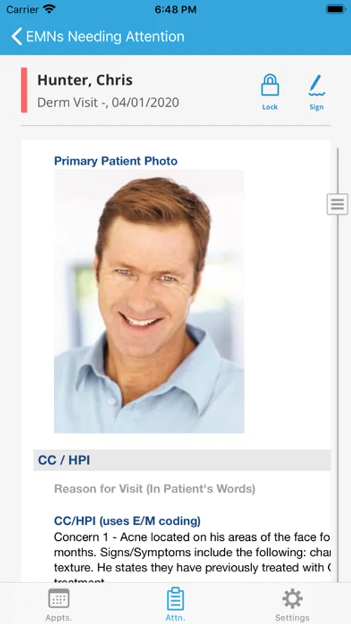Image resolution: width=351 pixels, height=624 pixels.
Task: Tap the Wi-Fi status icon
Action: [50, 10]
